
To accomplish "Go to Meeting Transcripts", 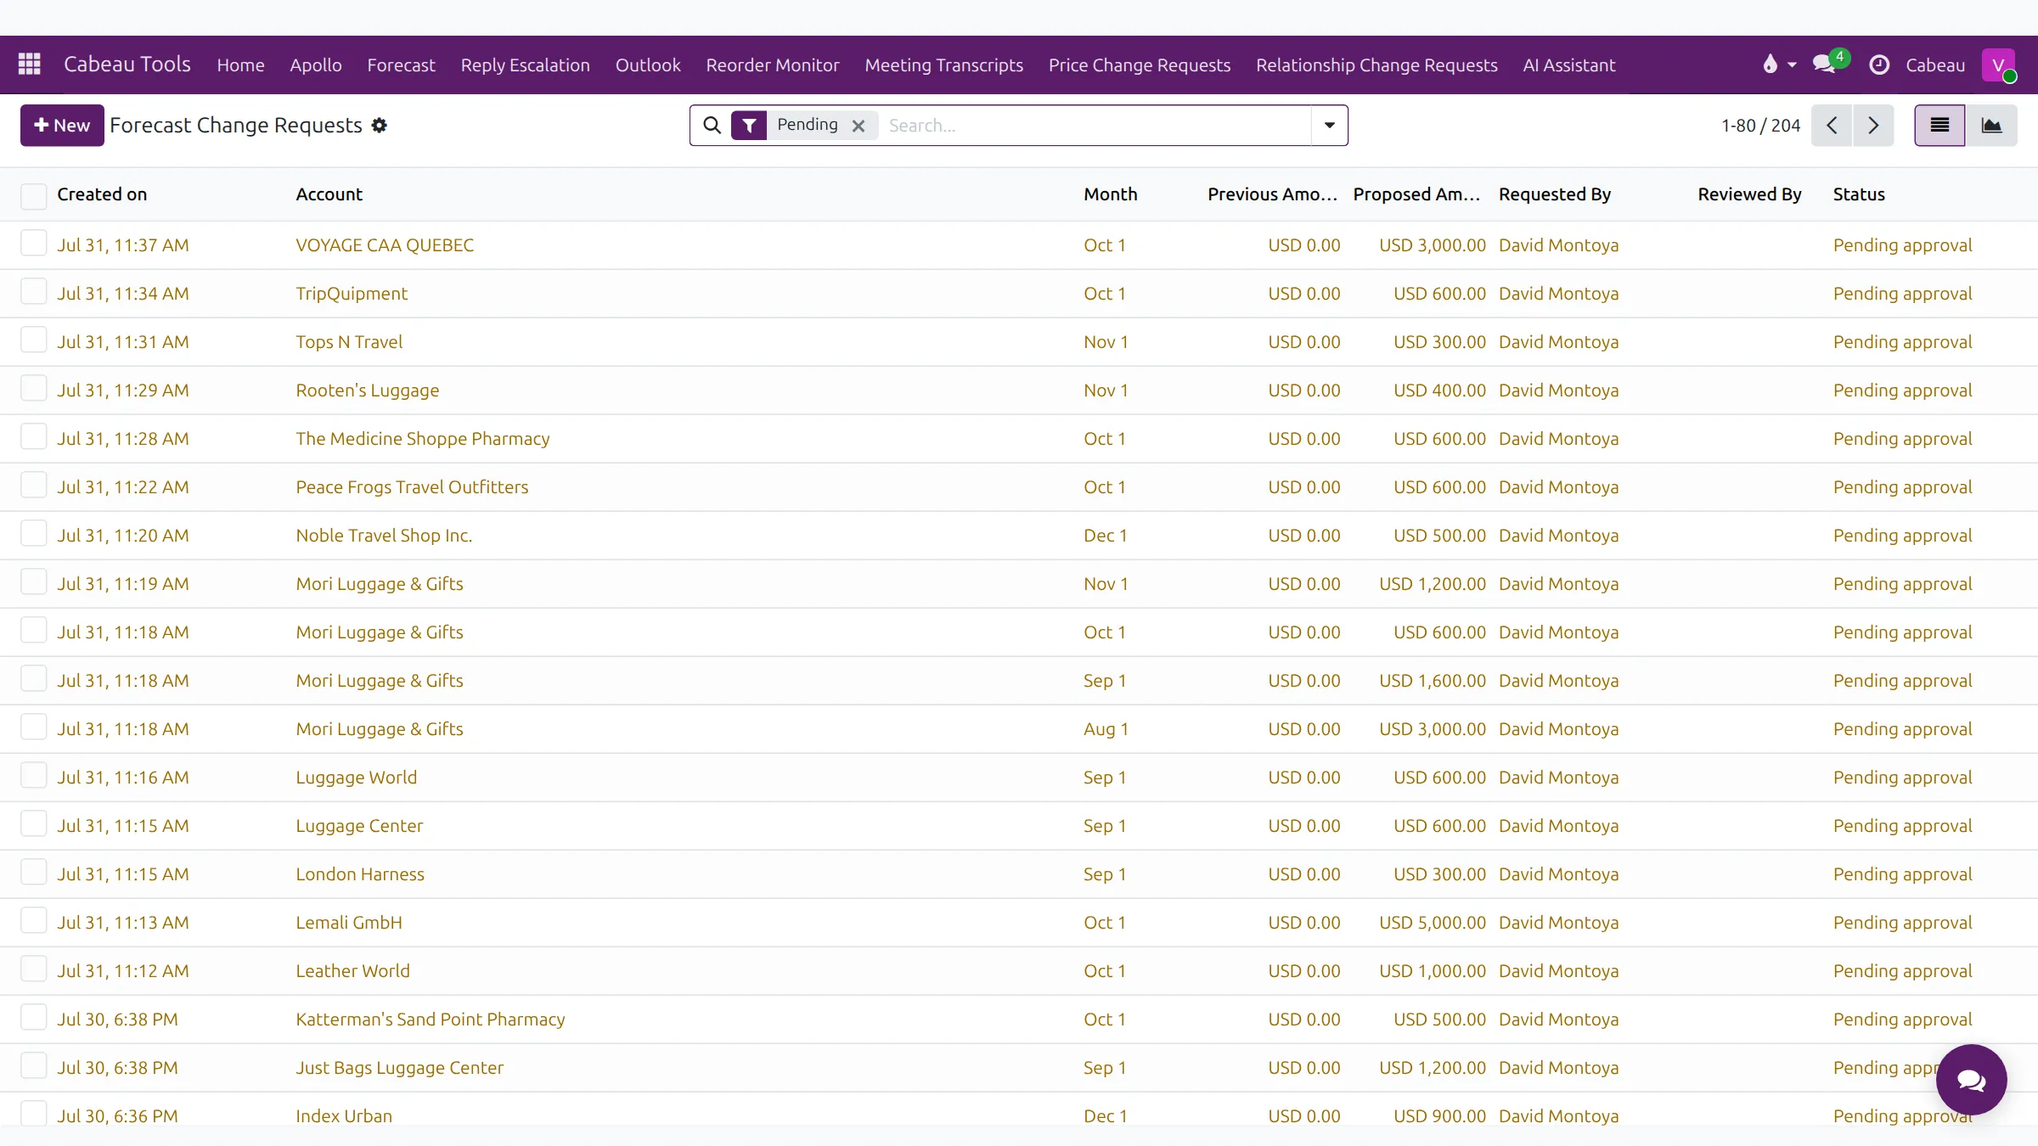I will pos(943,65).
